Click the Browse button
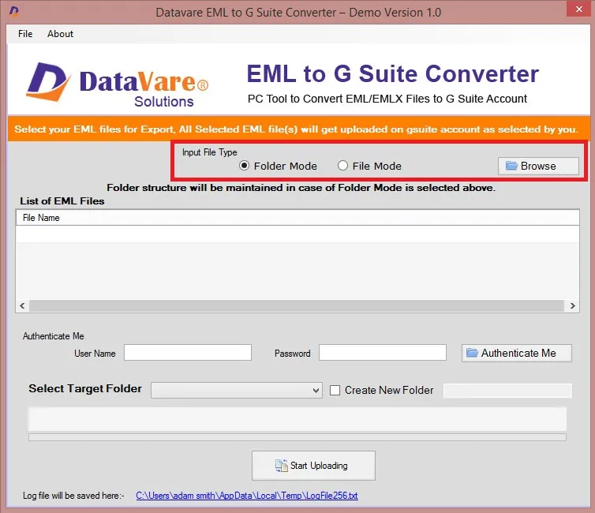Viewport: 595px width, 513px height. 538,167
